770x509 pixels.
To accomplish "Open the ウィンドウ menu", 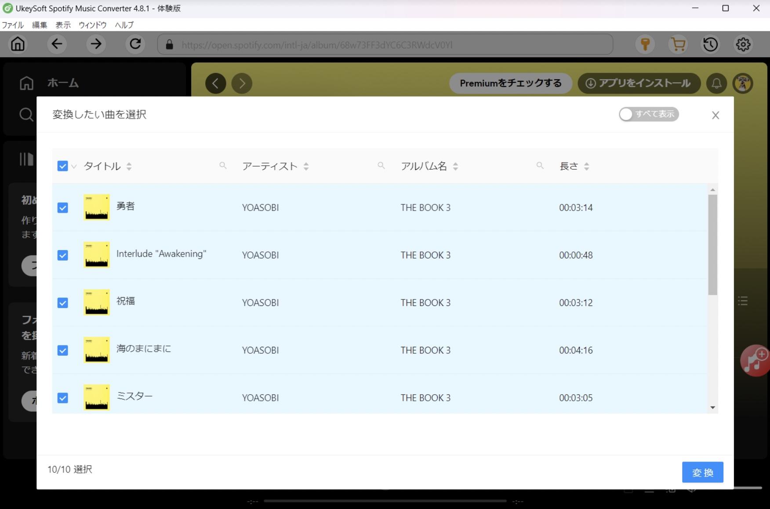I will click(x=93, y=25).
